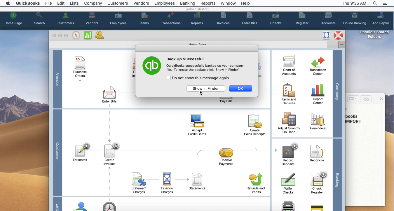Open the Invoices toolbar icon

(223, 18)
